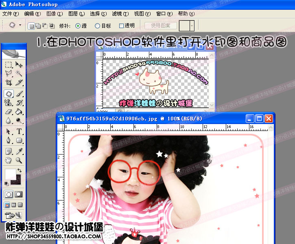Enable the 透明 (Transparent) checkbox
This screenshot has width=295, height=244.
click(x=121, y=26)
